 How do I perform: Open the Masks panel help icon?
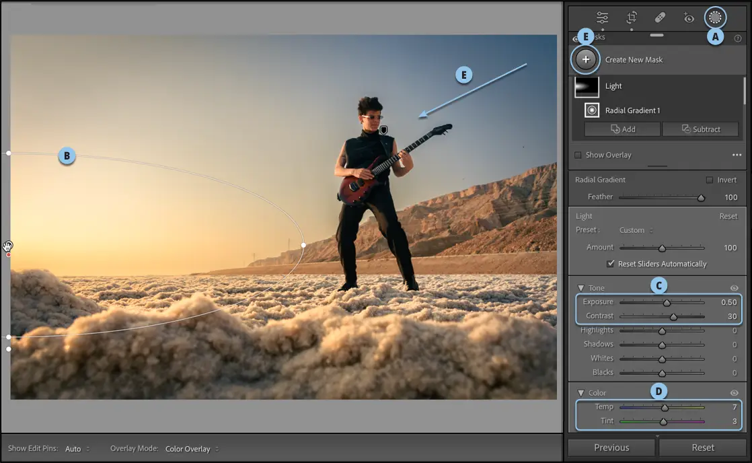tap(738, 38)
